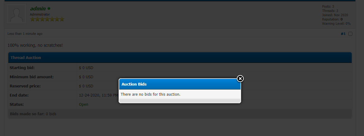Click the 'Less than 1 minute ago' timestamp

tap(25, 34)
